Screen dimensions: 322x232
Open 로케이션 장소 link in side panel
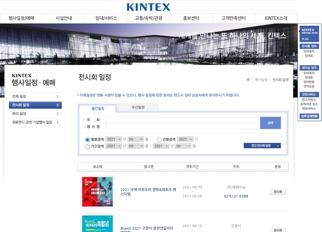pyautogui.click(x=309, y=104)
